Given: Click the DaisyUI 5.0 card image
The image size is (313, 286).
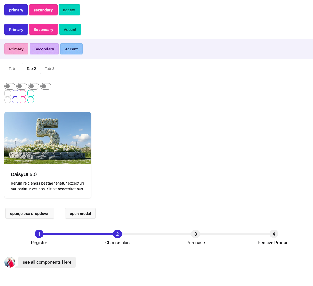Looking at the screenshot, I should click(47, 138).
